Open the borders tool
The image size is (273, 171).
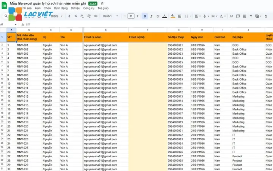point(180,16)
